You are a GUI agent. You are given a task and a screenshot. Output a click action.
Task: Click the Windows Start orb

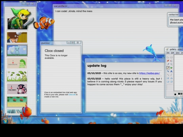5,120
